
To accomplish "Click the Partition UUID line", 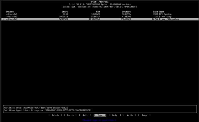I will (36, 108).
